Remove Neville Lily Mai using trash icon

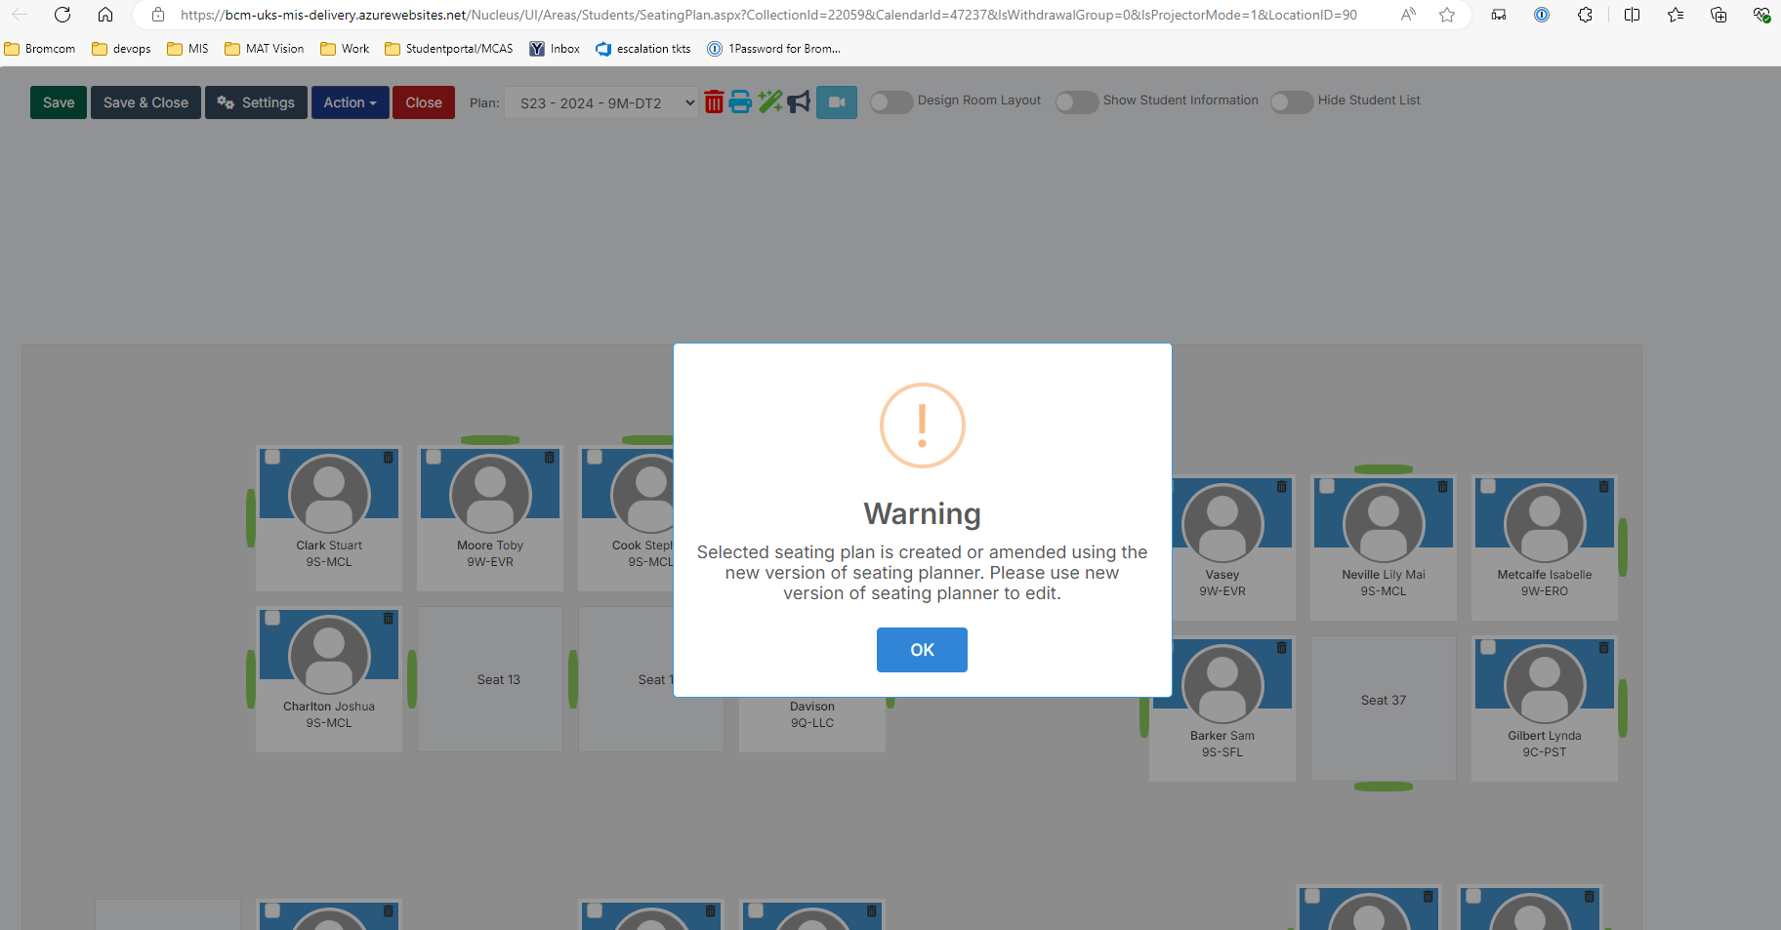(1443, 486)
